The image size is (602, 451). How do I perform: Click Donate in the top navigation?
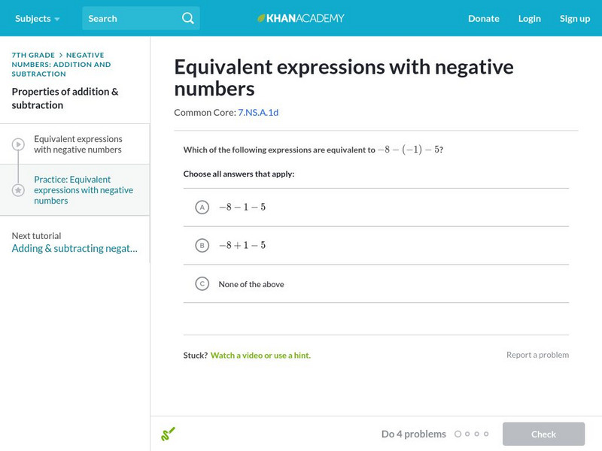click(483, 18)
